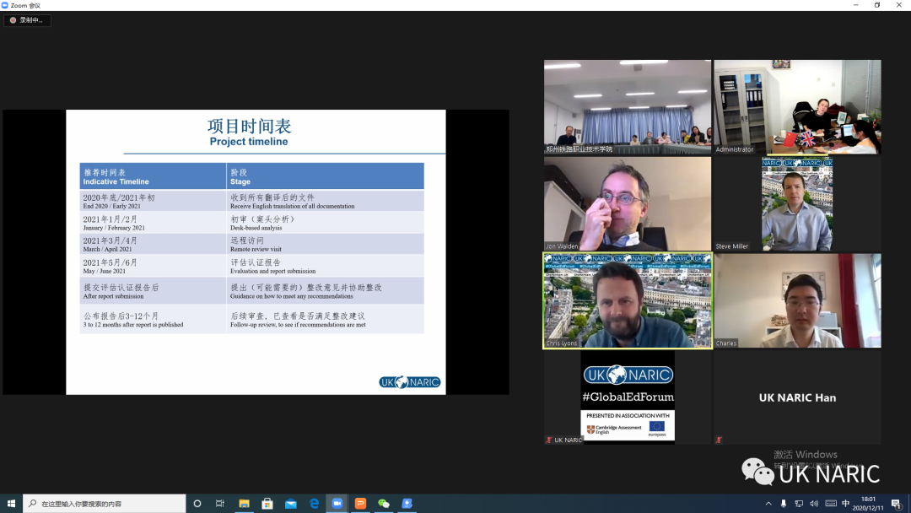Open the last blue taskbar app icon
911x513 pixels.
tap(407, 503)
